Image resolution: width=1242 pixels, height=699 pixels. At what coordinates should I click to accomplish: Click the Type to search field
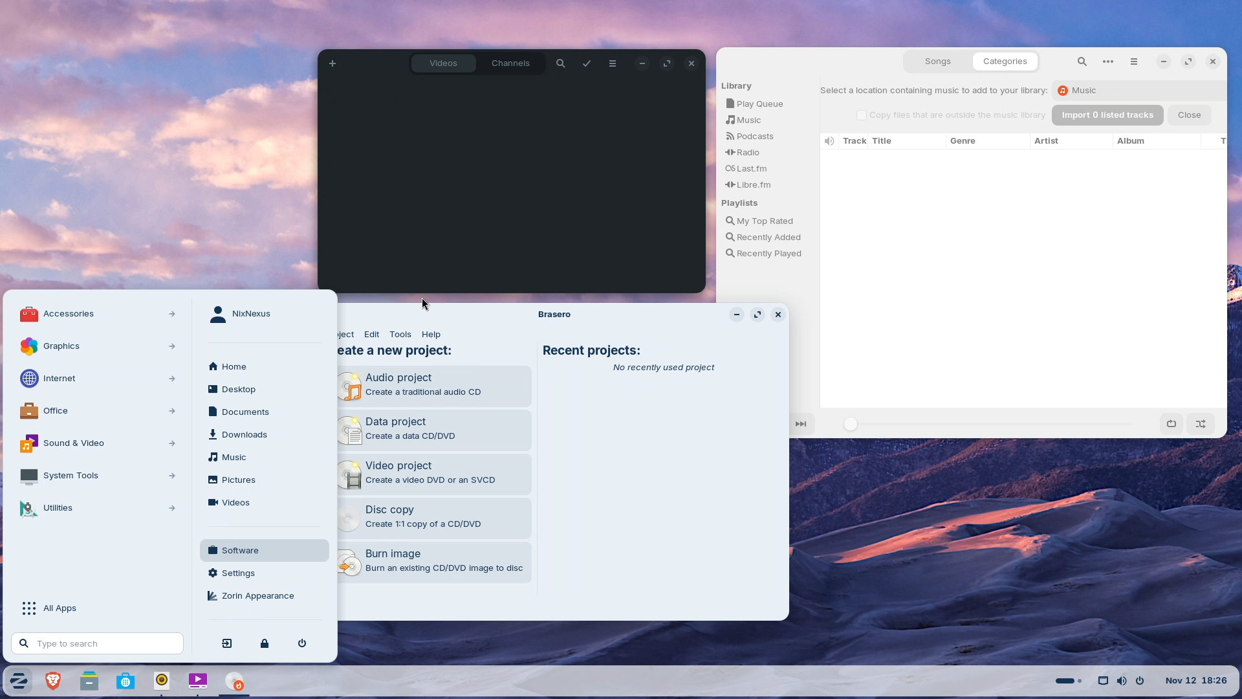click(97, 643)
